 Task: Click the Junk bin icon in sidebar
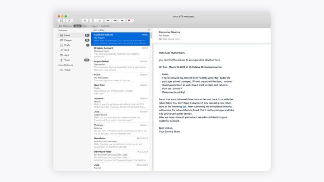pyautogui.click(x=61, y=55)
